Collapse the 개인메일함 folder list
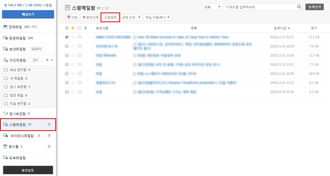Image resolution: width=330 pixels, height=176 pixels. click(52, 60)
